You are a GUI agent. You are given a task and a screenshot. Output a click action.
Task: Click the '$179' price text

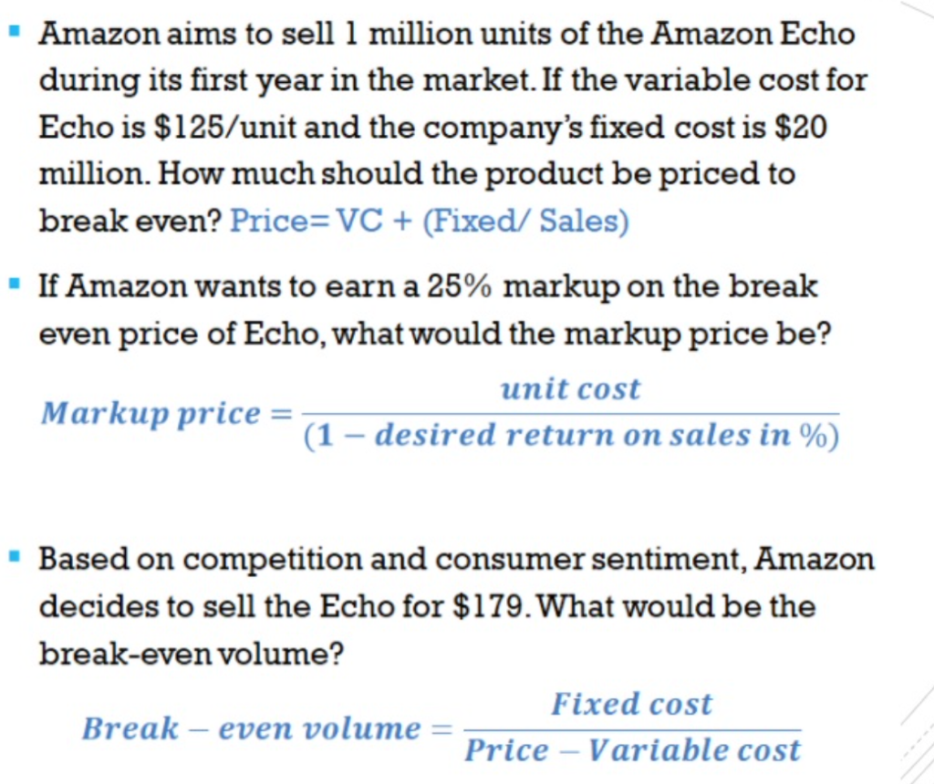489,606
